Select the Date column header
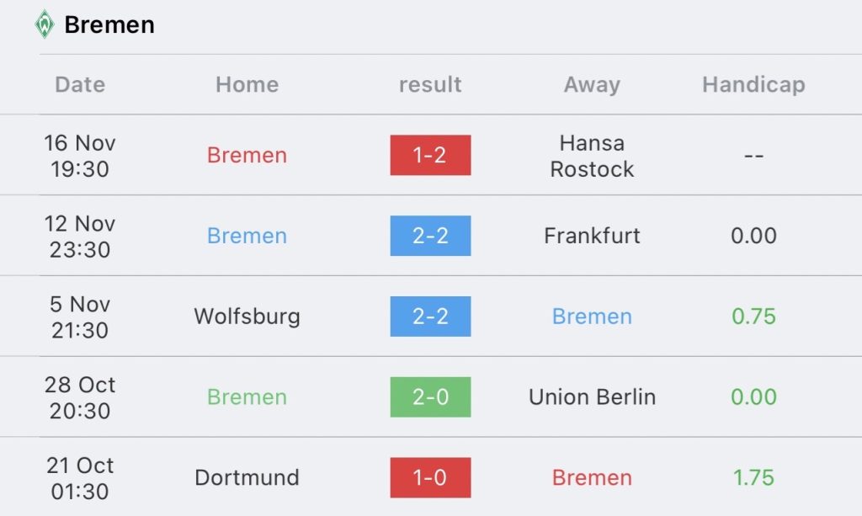The image size is (862, 516). tap(80, 85)
